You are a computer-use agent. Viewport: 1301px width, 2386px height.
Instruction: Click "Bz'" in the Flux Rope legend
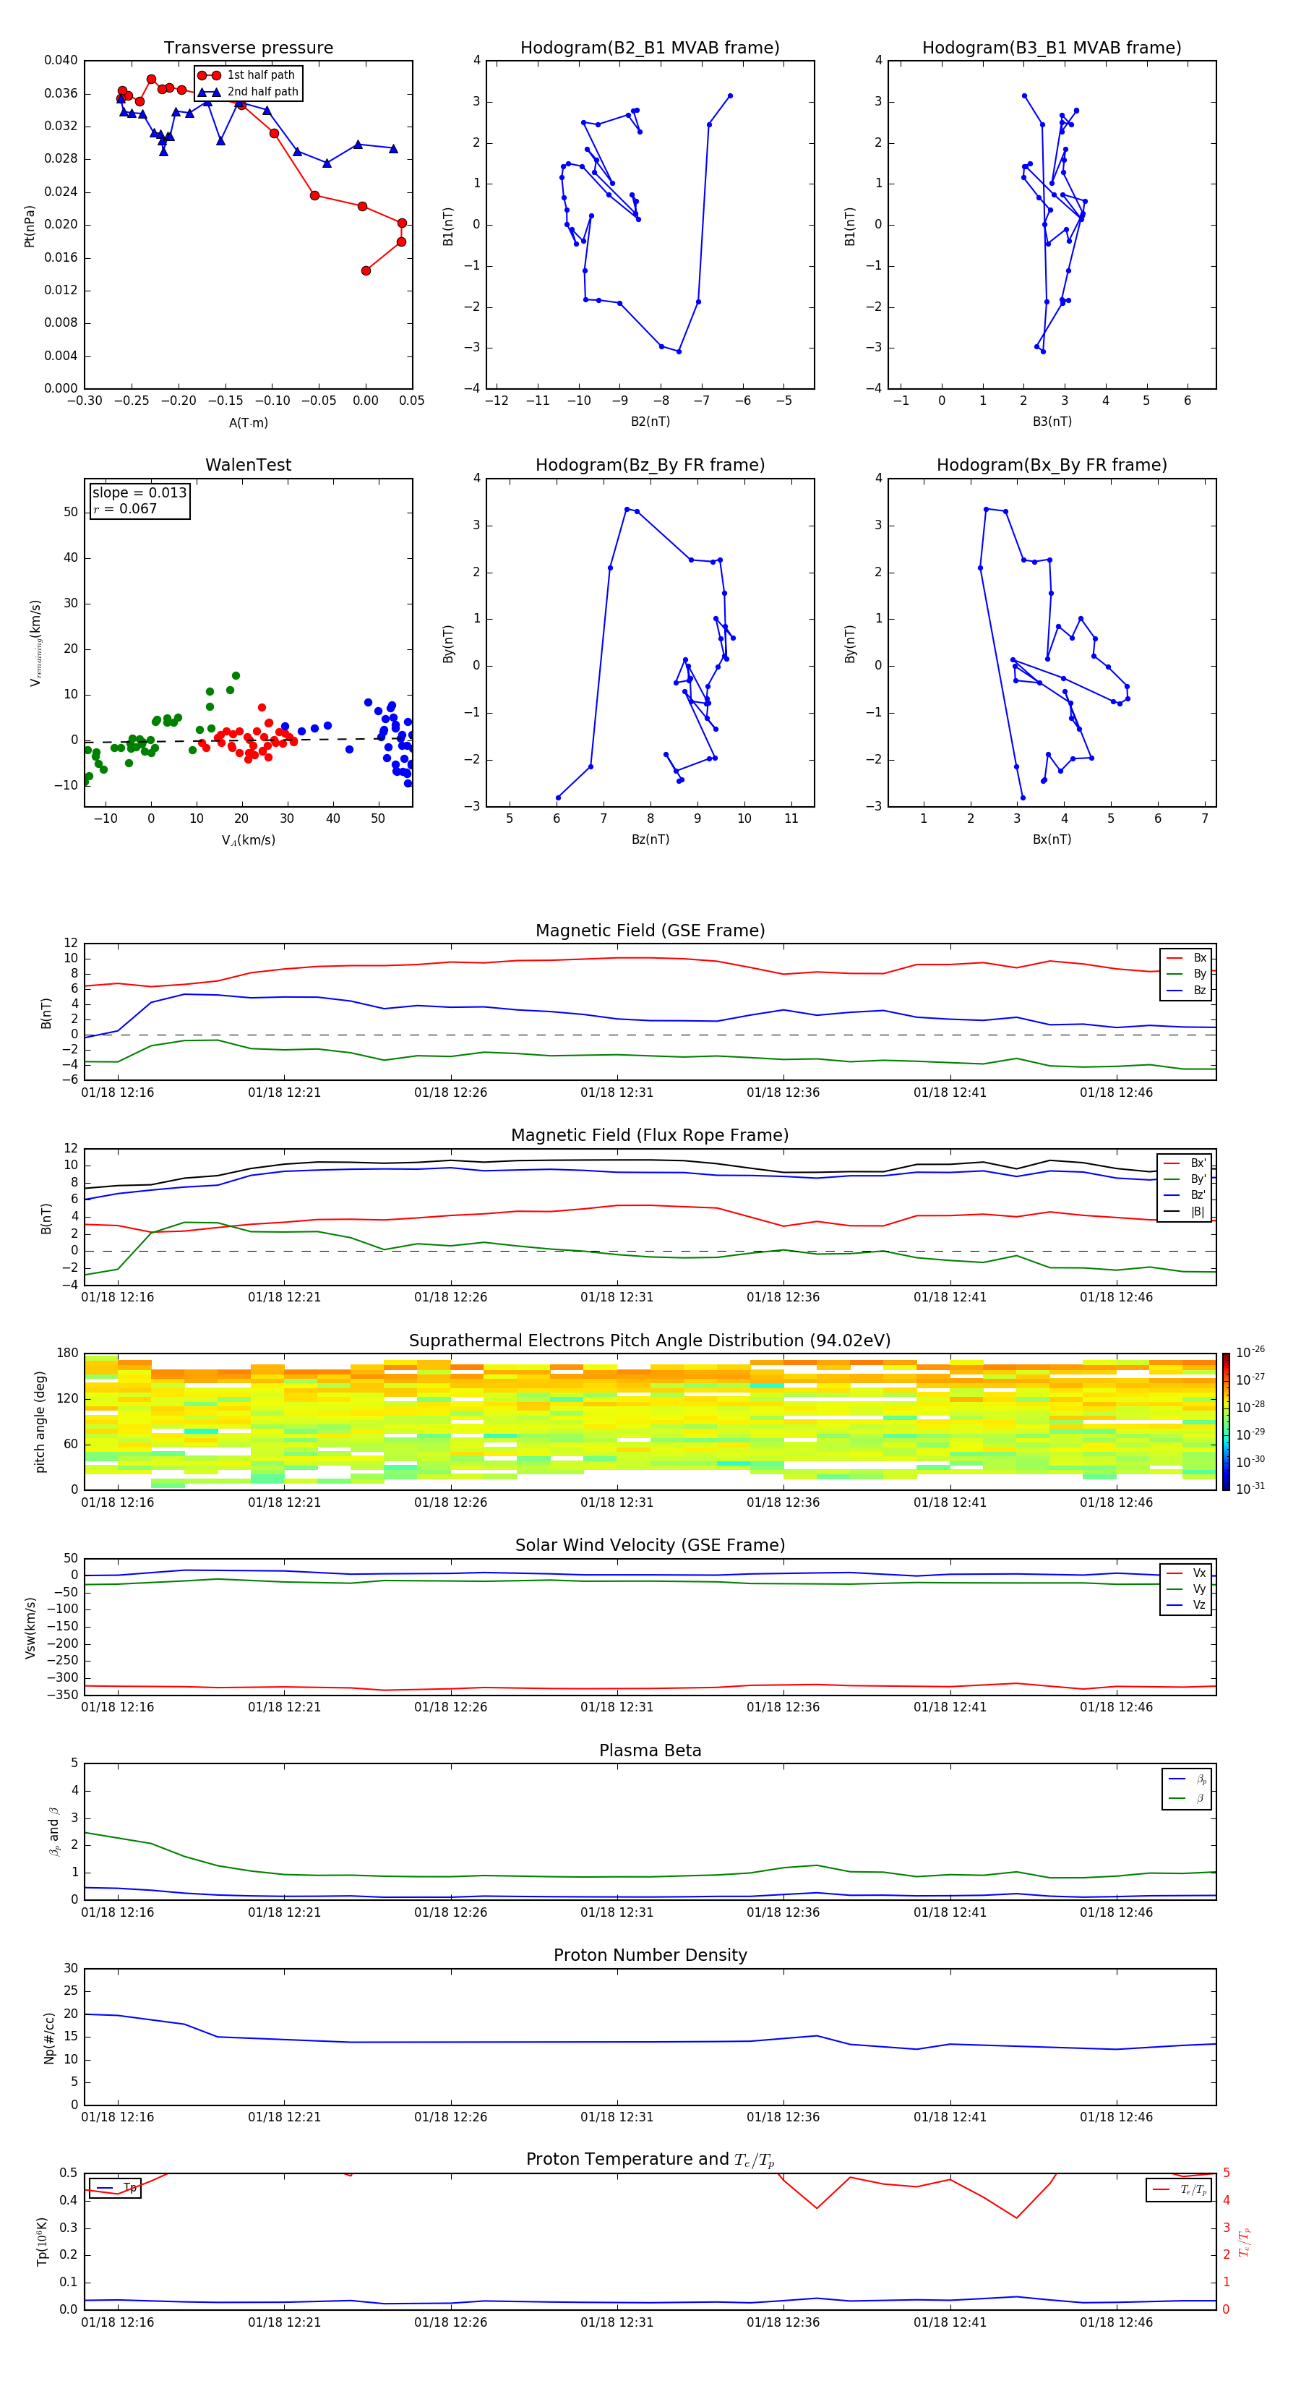[x=1198, y=1195]
